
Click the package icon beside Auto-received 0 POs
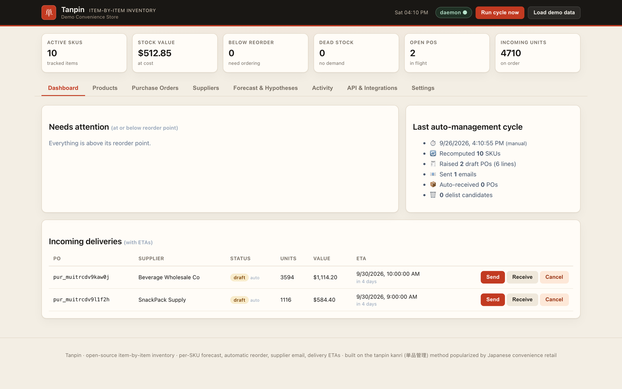433,184
